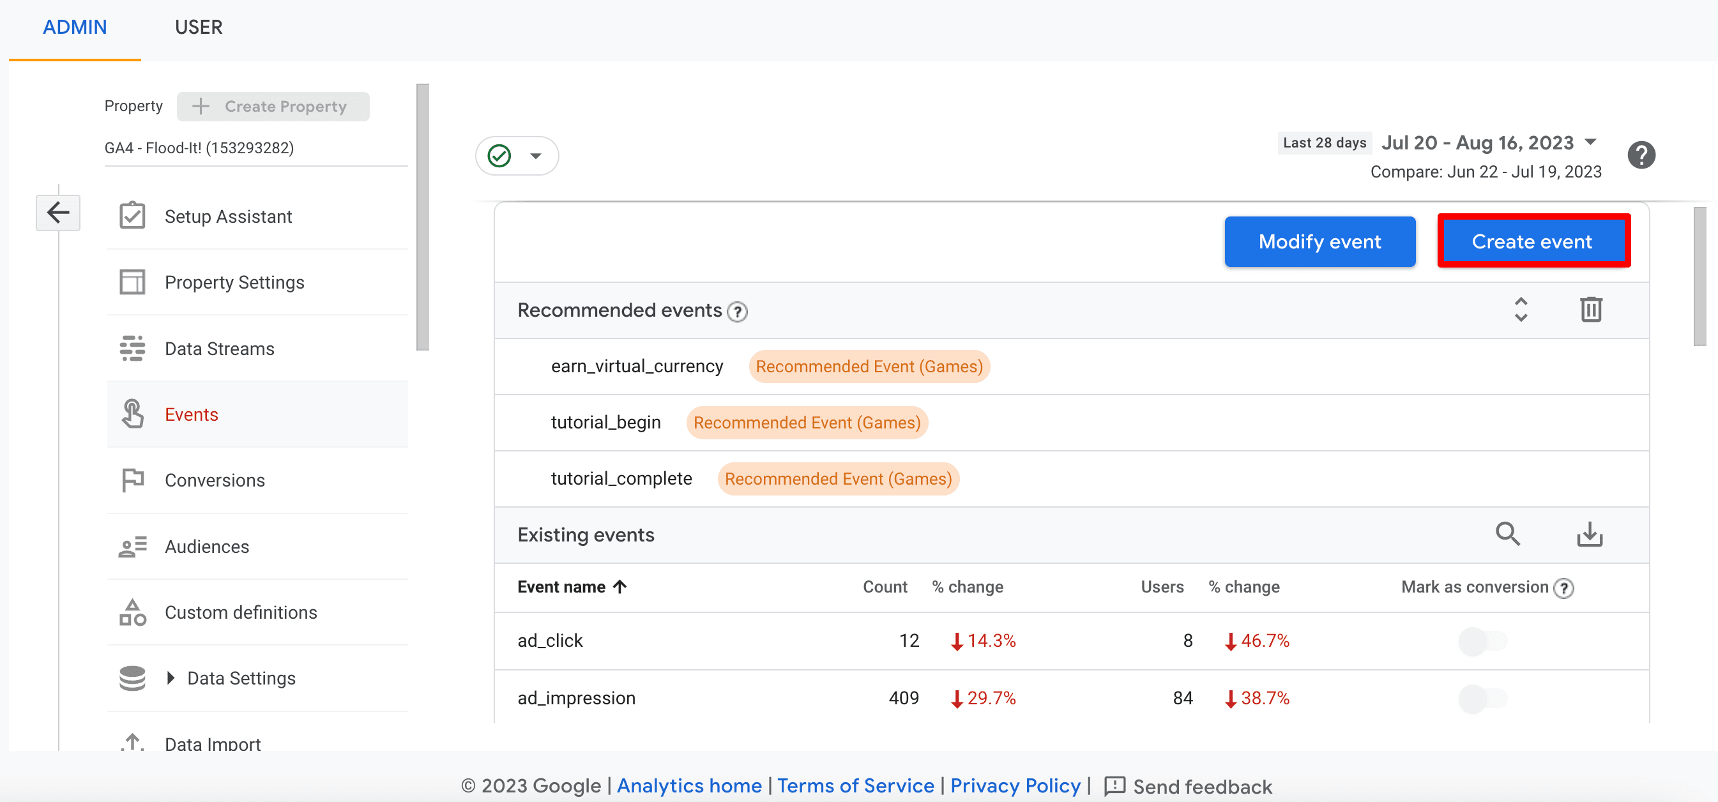Click the Events icon in sidebar

[x=132, y=413]
